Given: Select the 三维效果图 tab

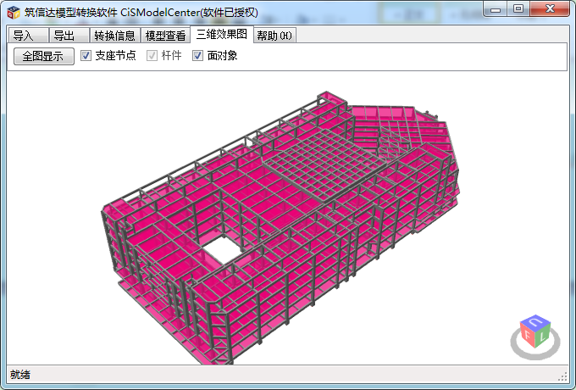Looking at the screenshot, I should pyautogui.click(x=221, y=35).
